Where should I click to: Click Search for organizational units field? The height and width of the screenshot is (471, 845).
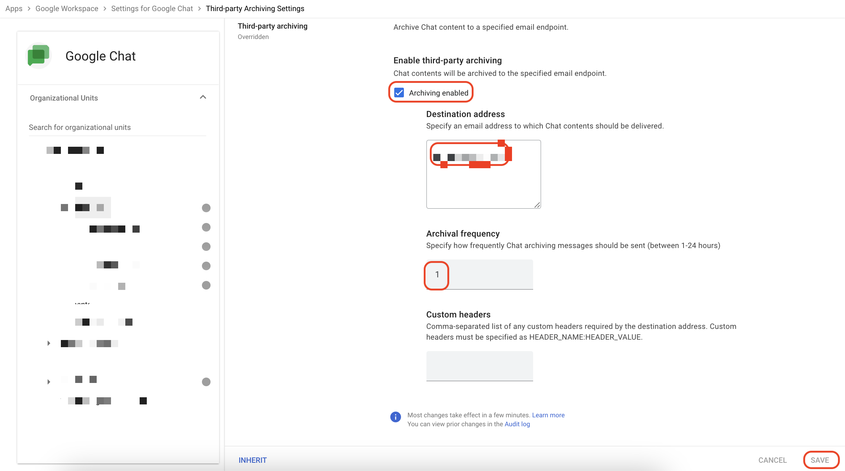click(117, 127)
